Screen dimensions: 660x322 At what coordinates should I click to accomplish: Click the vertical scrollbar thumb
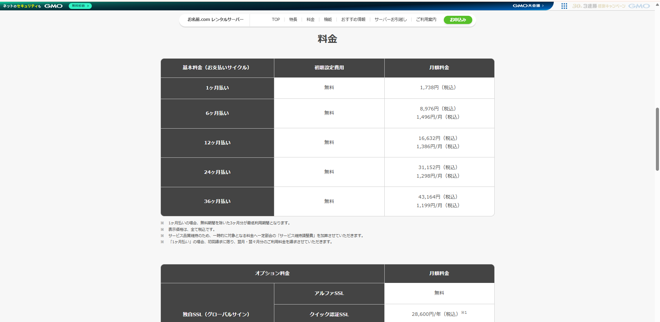(x=657, y=139)
